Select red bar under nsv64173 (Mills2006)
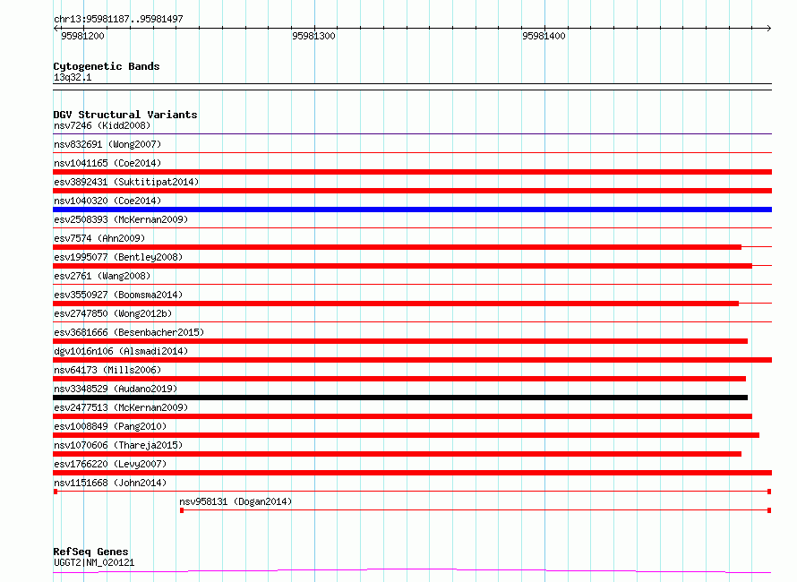Viewport: 797px width, 582px height. [399, 379]
